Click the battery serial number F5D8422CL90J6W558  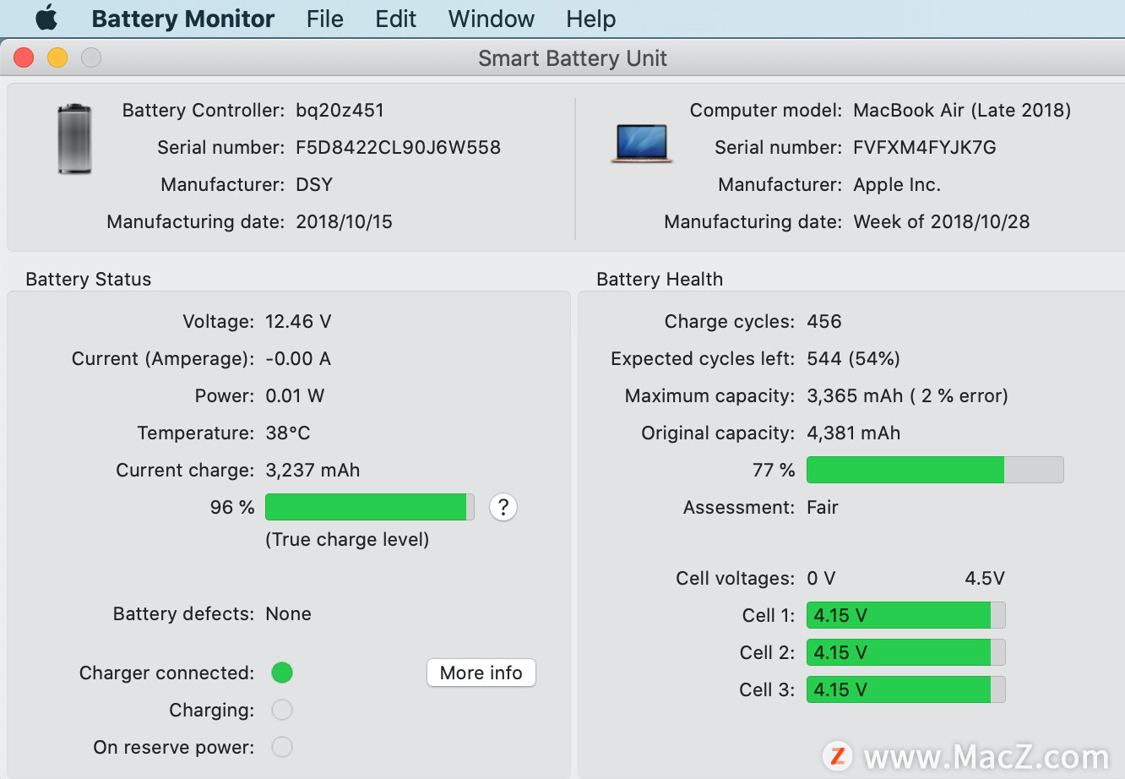[x=398, y=147]
